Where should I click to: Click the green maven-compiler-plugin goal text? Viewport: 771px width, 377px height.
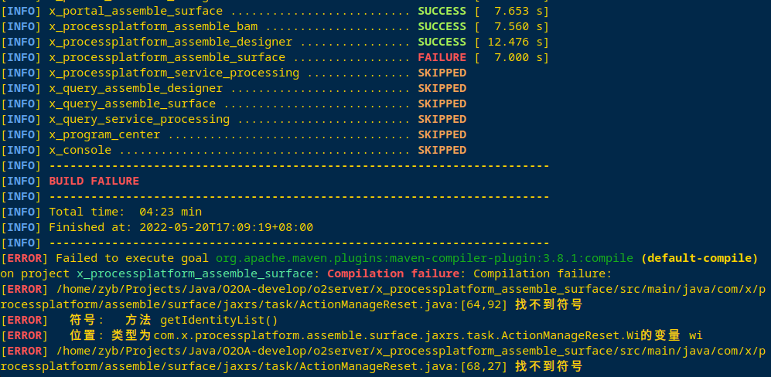(x=424, y=258)
